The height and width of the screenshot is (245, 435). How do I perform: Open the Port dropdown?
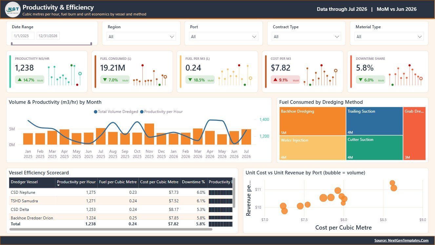[x=224, y=36]
